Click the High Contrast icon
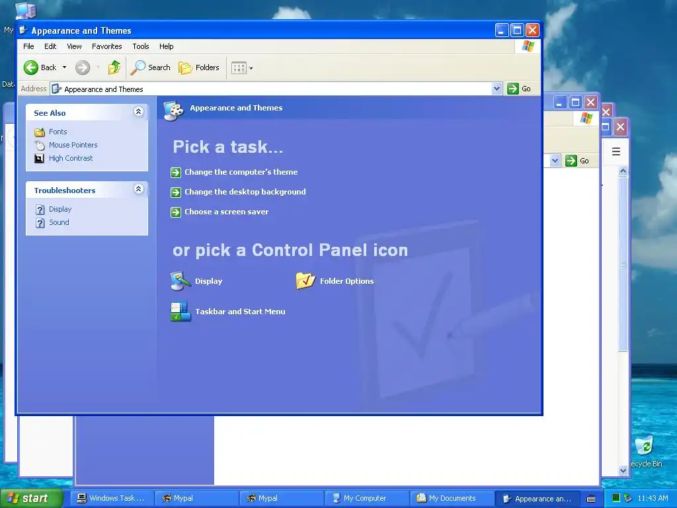This screenshot has width=677, height=508. click(39, 159)
